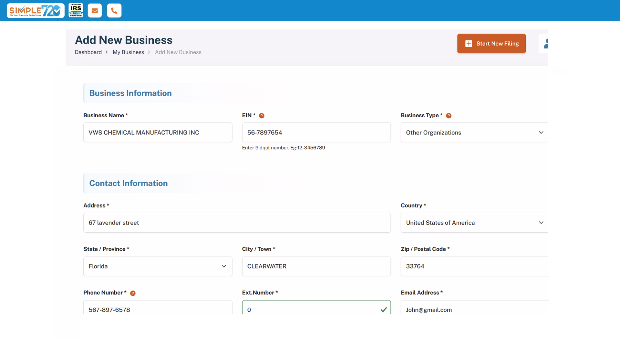Click the Business Information section heading
The width and height of the screenshot is (620, 349).
[x=130, y=93]
